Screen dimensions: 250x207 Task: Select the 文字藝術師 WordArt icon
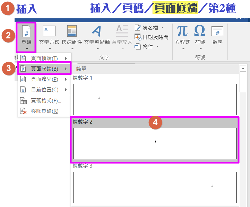point(97,31)
